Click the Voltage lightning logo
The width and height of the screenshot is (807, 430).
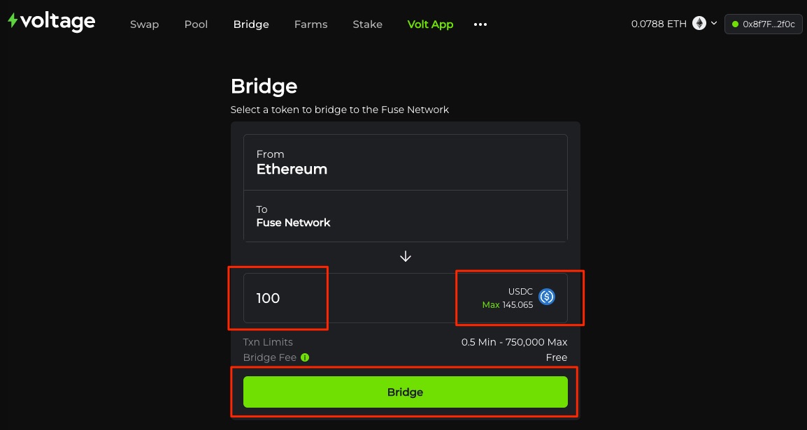tap(13, 21)
